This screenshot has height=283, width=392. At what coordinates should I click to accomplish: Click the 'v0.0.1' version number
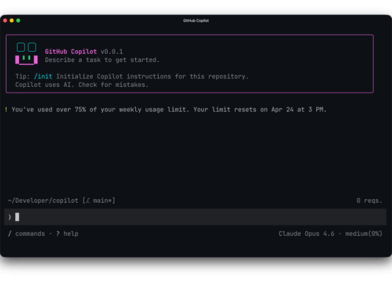[x=112, y=52]
